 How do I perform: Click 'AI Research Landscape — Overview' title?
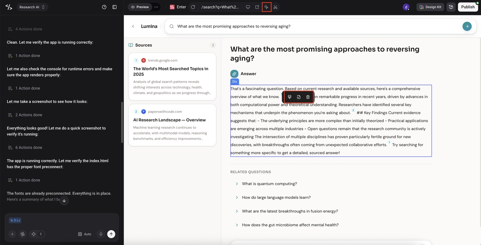pyautogui.click(x=169, y=120)
